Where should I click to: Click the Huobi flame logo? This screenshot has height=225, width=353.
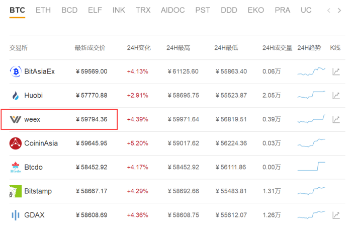click(15, 96)
